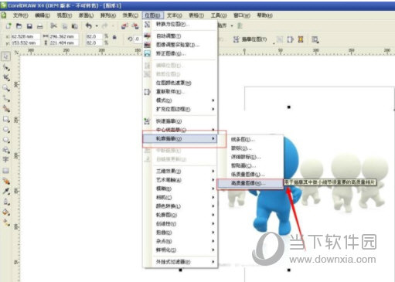
Task: Select the Text tool (字)
Action: pos(5,160)
